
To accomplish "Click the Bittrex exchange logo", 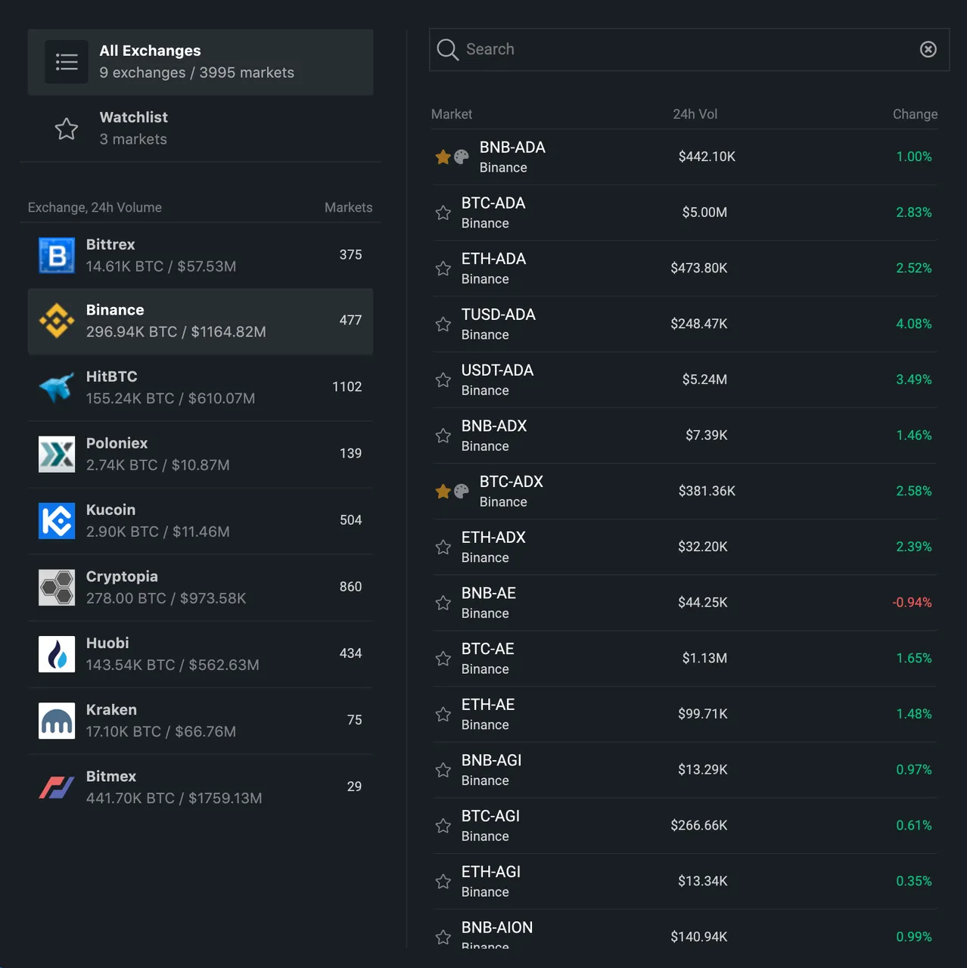I will 57,256.
